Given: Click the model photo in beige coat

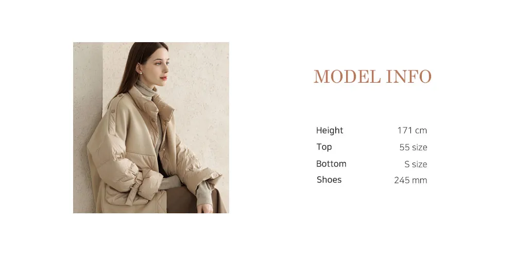Looking at the screenshot, I should [151, 127].
